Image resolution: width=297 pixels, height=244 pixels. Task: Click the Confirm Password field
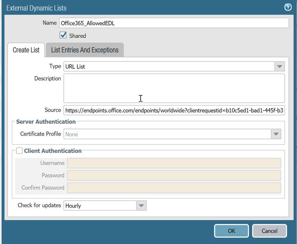click(x=174, y=188)
